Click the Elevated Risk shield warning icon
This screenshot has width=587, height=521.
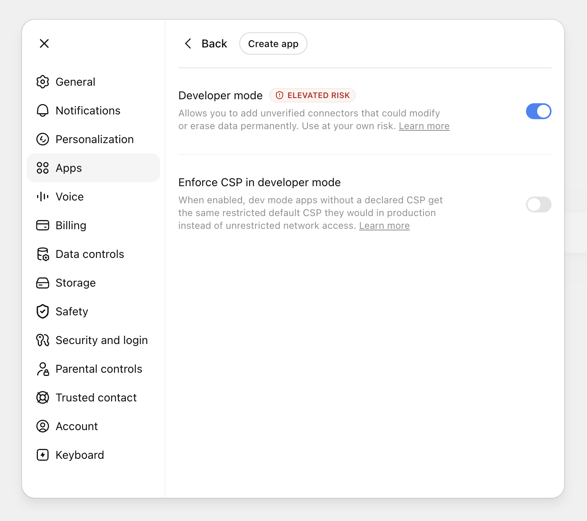click(280, 95)
